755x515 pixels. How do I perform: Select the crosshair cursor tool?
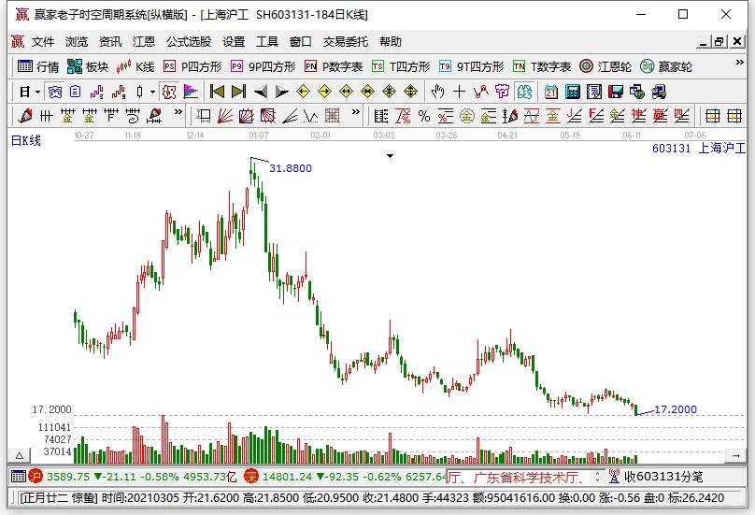click(460, 92)
